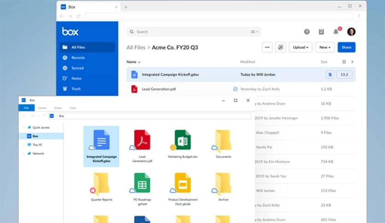Click the Google Doc icon in first row
Viewport: 385px width, 223px height.
[134, 75]
